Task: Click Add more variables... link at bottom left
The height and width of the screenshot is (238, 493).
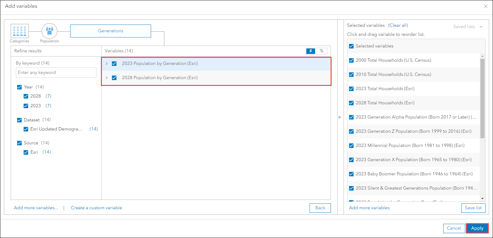Action: [x=36, y=208]
